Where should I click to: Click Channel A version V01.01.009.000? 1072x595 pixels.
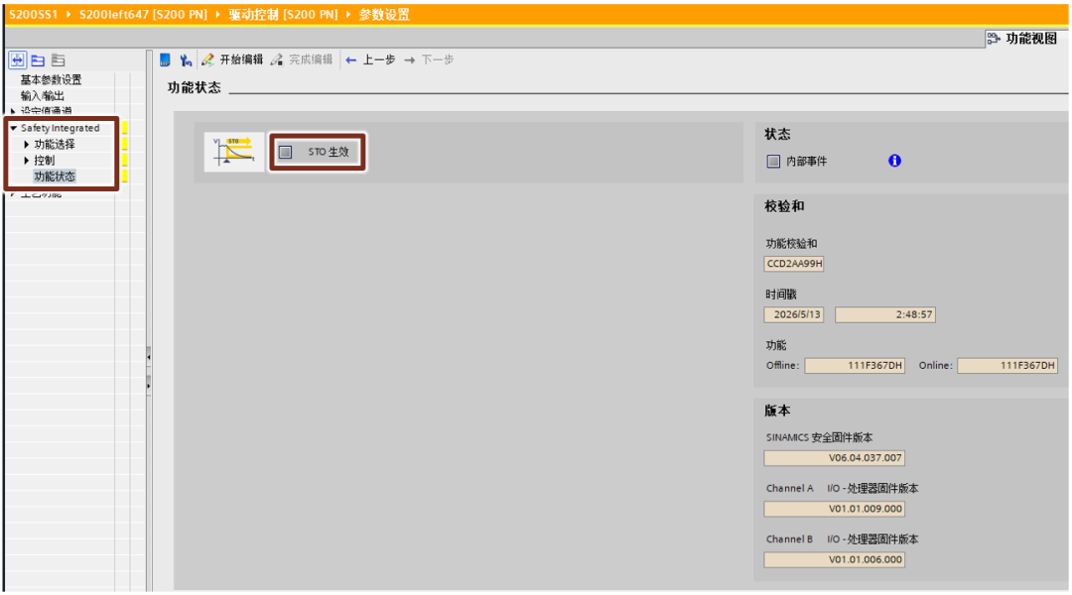(834, 509)
